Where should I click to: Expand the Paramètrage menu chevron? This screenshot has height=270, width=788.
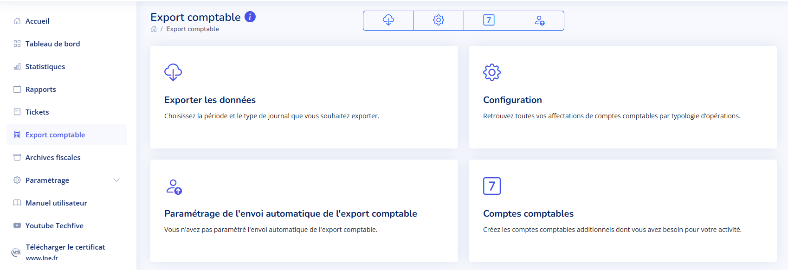[x=116, y=180]
